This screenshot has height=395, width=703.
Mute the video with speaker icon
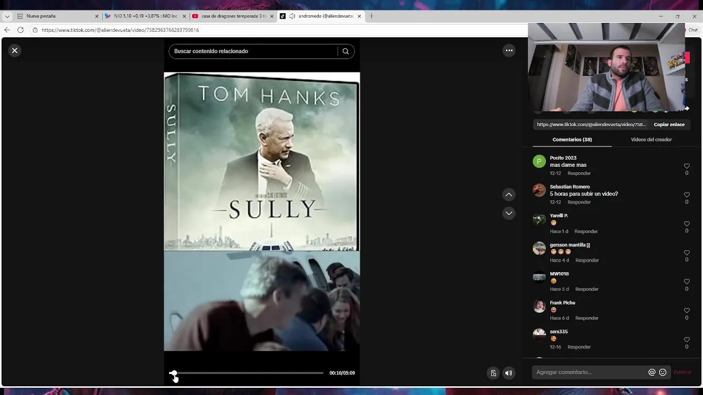coord(509,373)
